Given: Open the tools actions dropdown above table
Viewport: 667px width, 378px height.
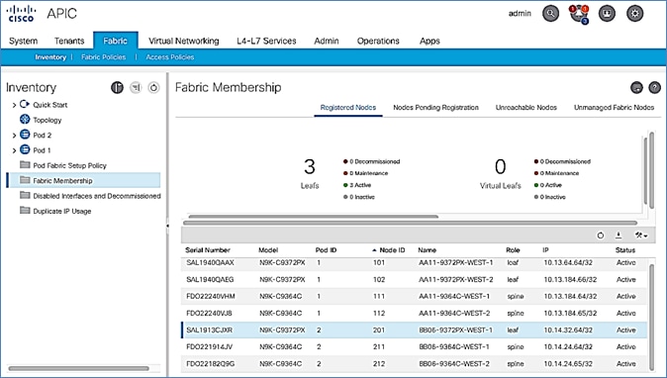Looking at the screenshot, I should click(641, 236).
